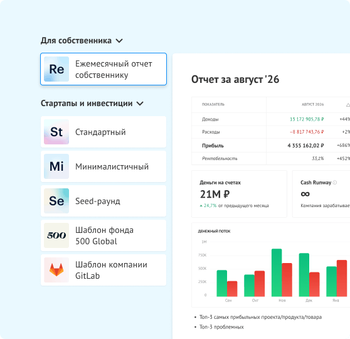Click the "Топ-3 самых прибыльных" bullet text

point(260,317)
